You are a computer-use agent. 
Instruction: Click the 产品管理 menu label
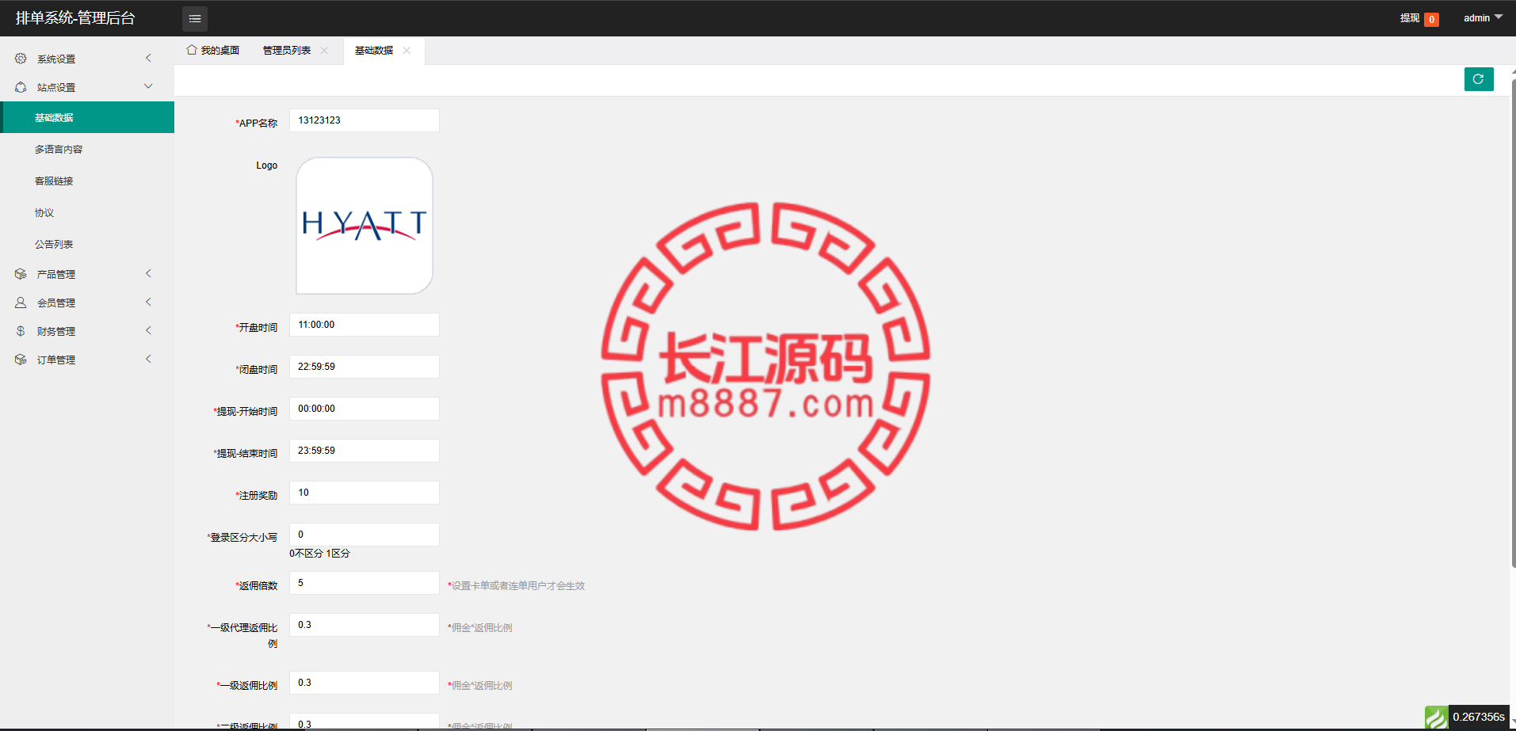56,275
